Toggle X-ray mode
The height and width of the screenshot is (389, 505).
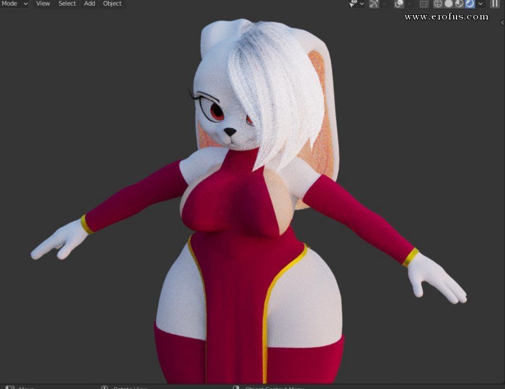click(424, 4)
